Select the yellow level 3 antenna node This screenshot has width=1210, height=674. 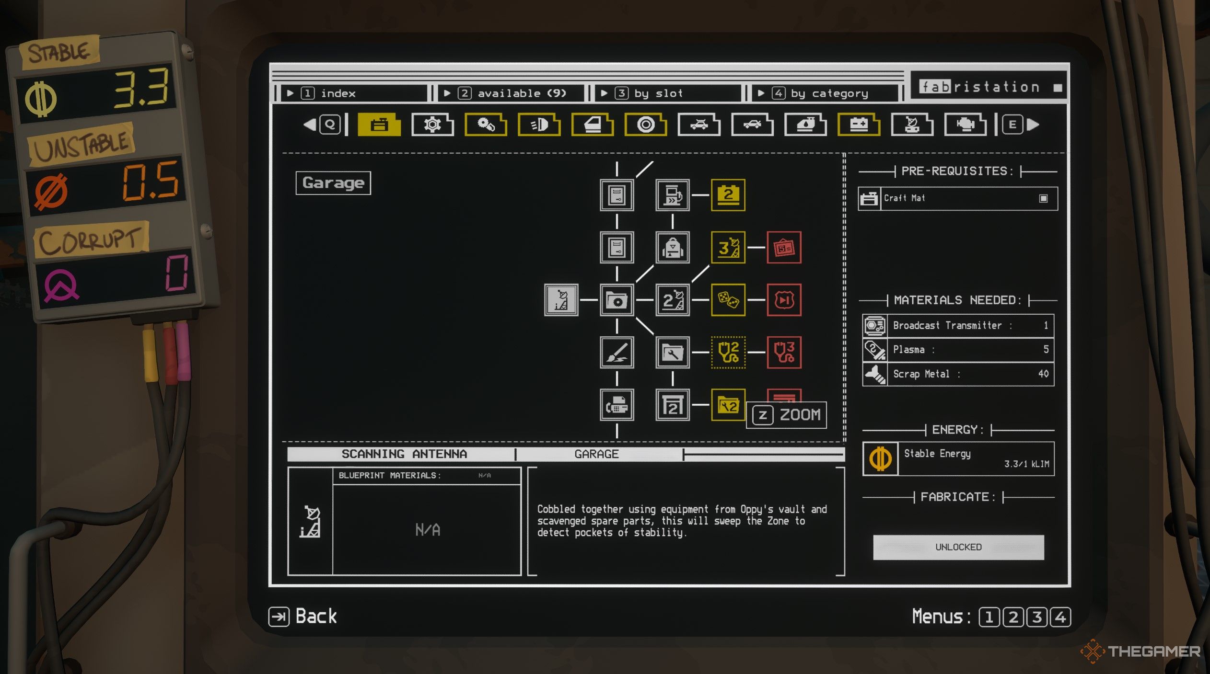[x=728, y=247]
